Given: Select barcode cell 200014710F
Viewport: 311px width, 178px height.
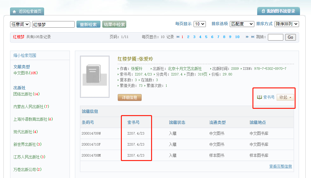Looking at the screenshot, I should tap(91, 144).
